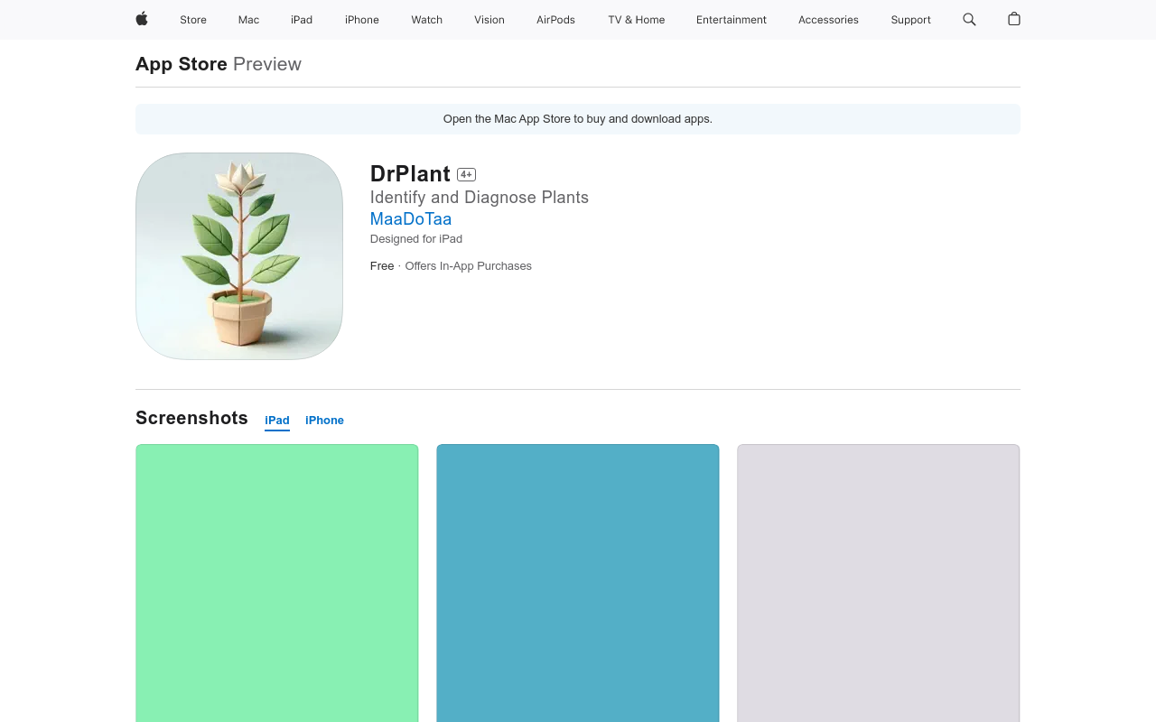Click the App Store heading link
The image size is (1156, 722).
click(182, 64)
